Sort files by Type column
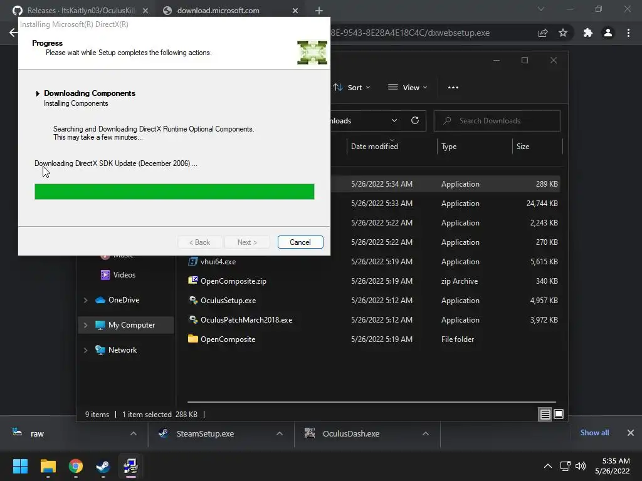 (449, 147)
